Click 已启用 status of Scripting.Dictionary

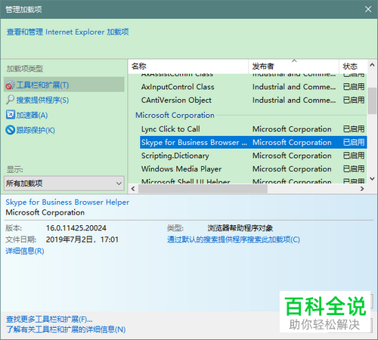click(354, 156)
